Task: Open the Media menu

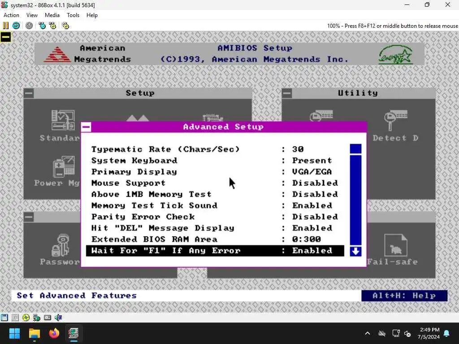Action: pos(52,15)
